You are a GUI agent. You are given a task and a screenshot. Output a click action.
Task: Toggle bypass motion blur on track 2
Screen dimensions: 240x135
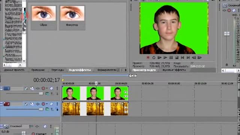pos(26,104)
